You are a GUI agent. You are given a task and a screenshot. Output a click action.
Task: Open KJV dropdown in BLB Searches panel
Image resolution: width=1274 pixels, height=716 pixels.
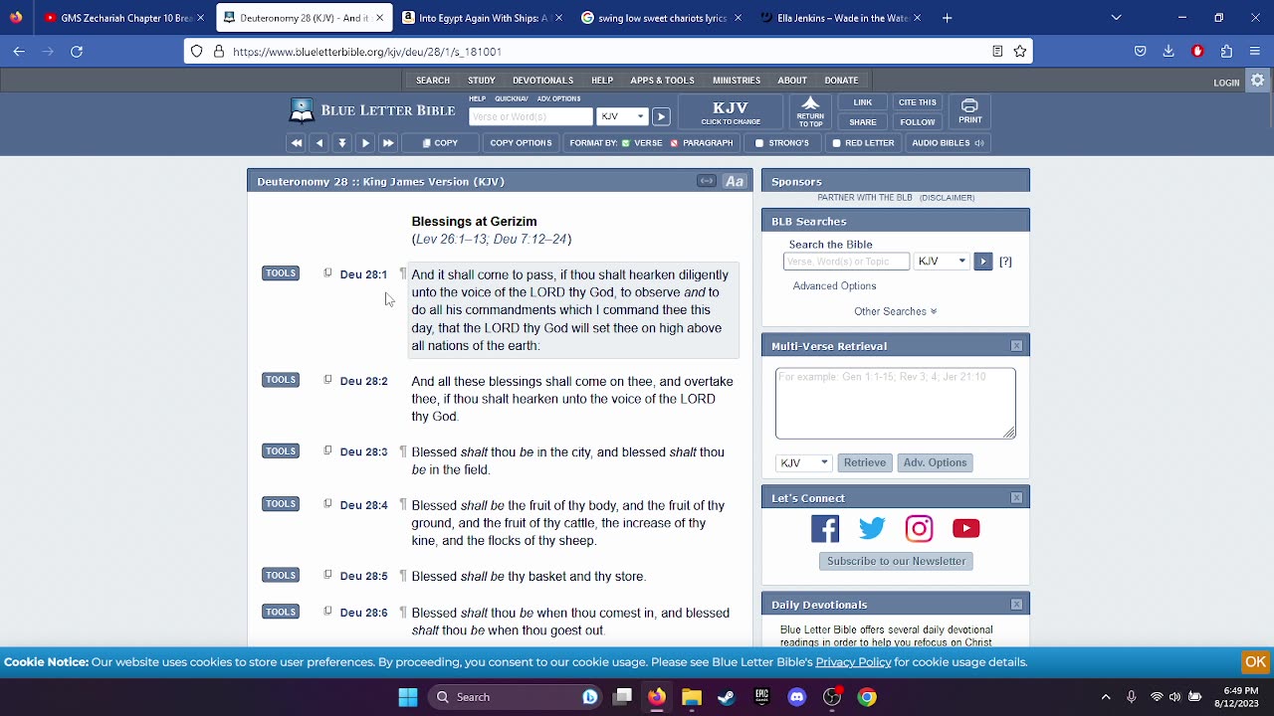942,262
